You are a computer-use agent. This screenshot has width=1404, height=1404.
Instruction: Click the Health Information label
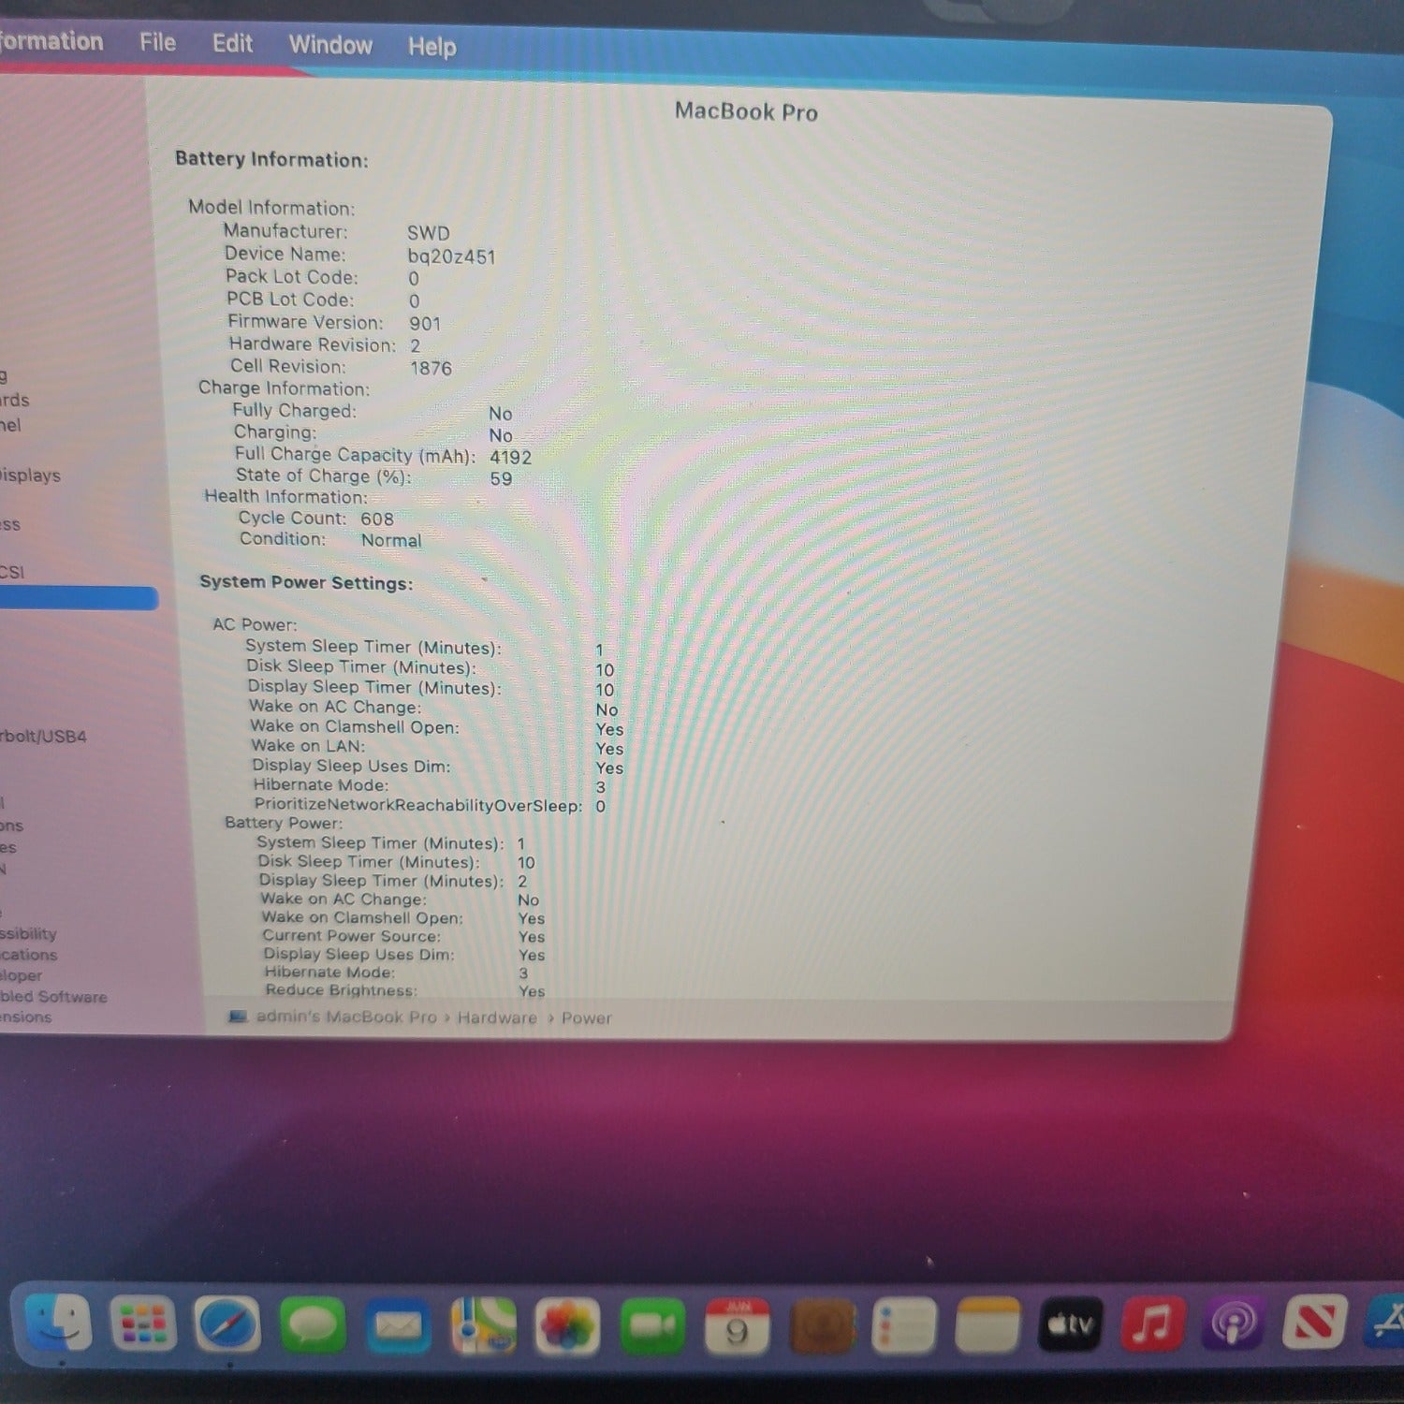[x=285, y=497]
